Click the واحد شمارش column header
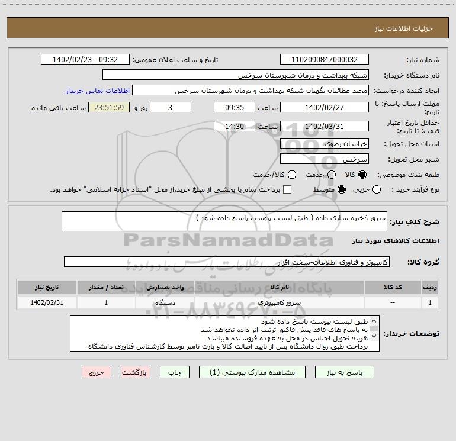Screen dimensions: 456x441 pyautogui.click(x=165, y=287)
